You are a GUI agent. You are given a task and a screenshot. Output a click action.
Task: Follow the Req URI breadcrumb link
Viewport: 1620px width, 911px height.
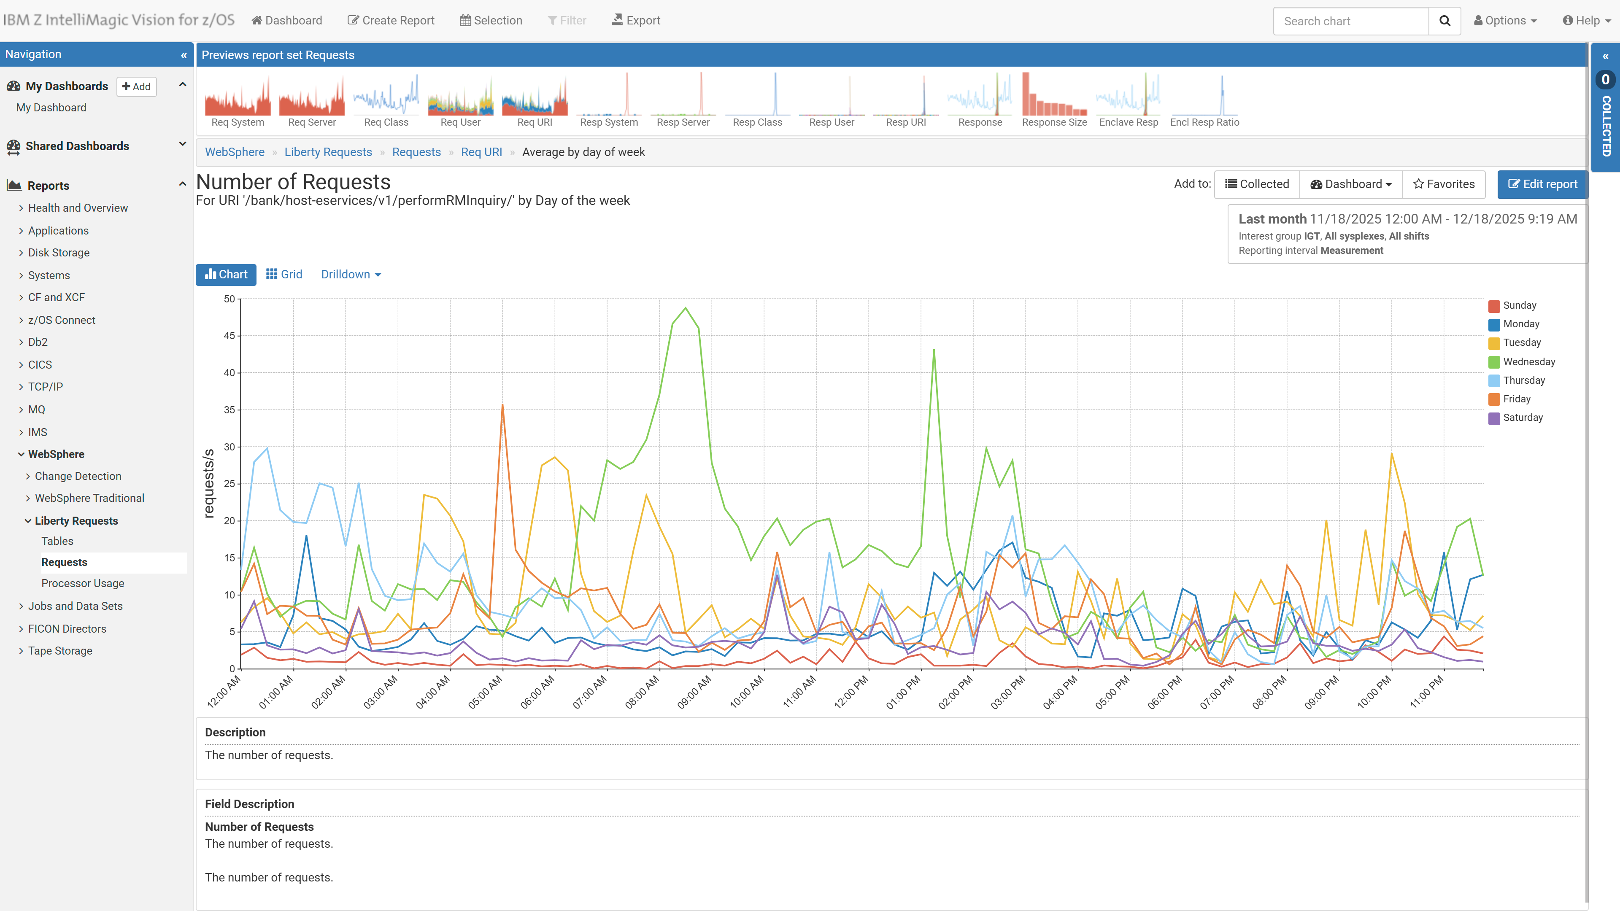482,152
